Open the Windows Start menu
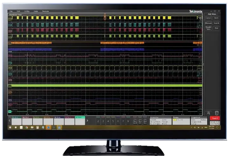Screen dimensions: 229x156 pyautogui.click(x=10, y=127)
